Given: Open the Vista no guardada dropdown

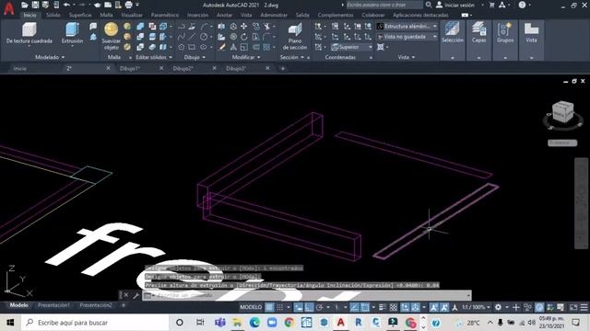Looking at the screenshot, I should pos(407,37).
